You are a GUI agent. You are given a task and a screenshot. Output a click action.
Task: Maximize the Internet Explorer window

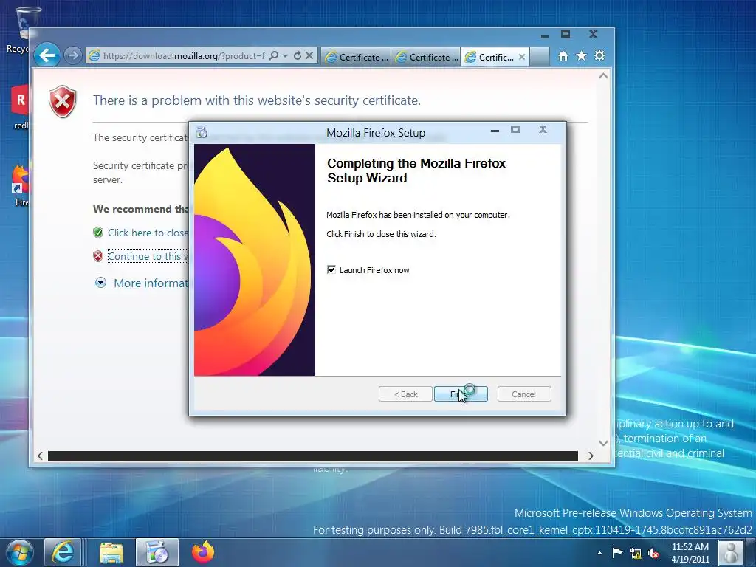(566, 34)
